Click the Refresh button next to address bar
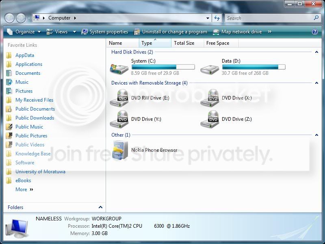This screenshot has height=244, width=325. [x=217, y=18]
